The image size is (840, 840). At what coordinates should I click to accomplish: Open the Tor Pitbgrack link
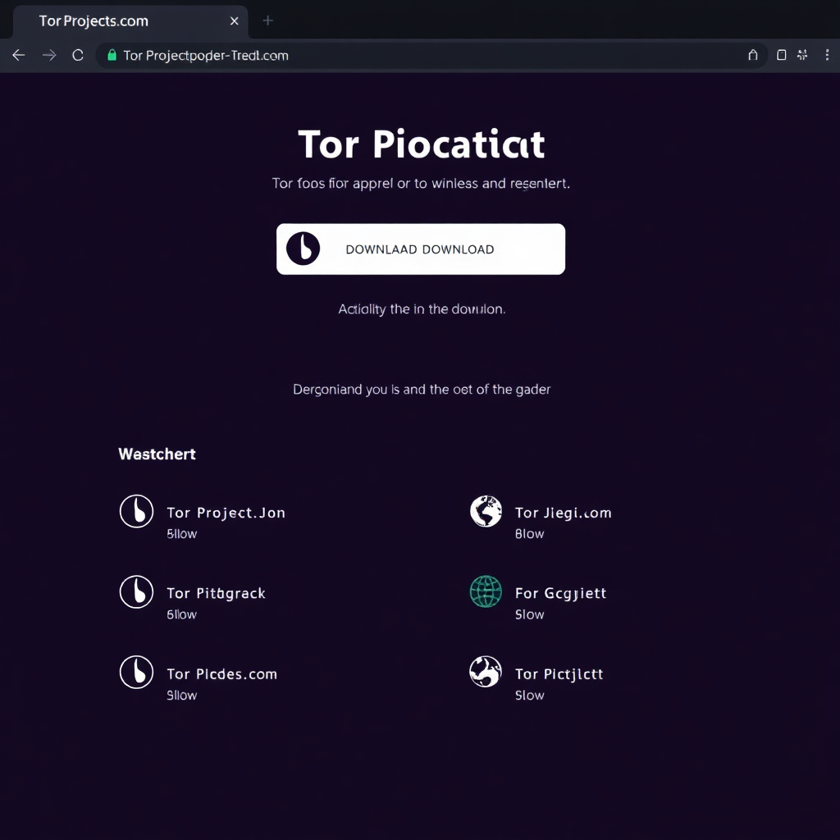(x=216, y=593)
